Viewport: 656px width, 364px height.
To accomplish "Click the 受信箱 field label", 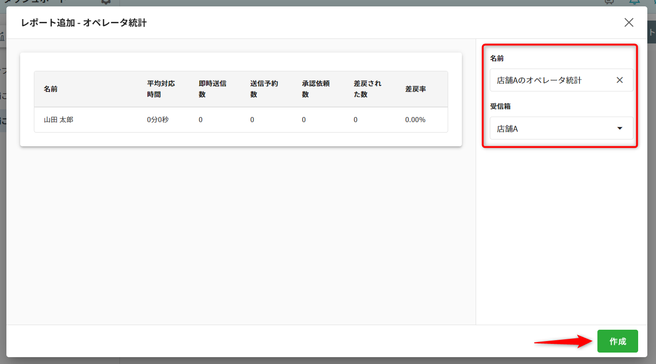I will click(500, 106).
